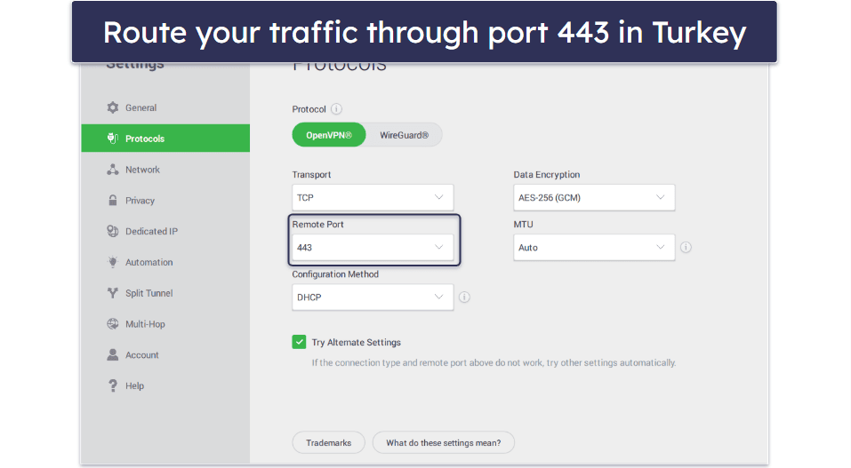Click info icon beside Protocol label
Image resolution: width=851 pixels, height=468 pixels.
[336, 109]
